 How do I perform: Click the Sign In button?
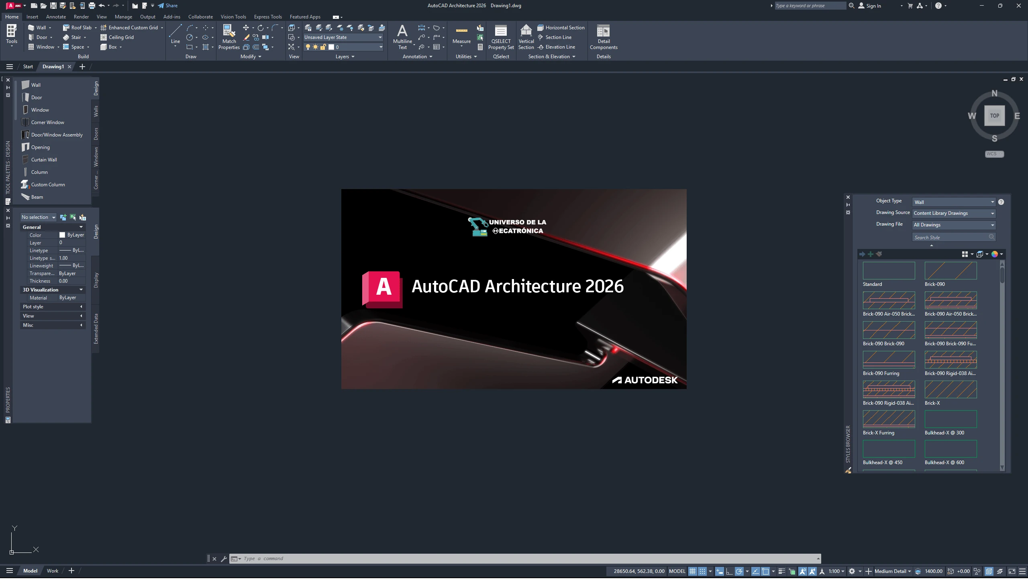870,6
